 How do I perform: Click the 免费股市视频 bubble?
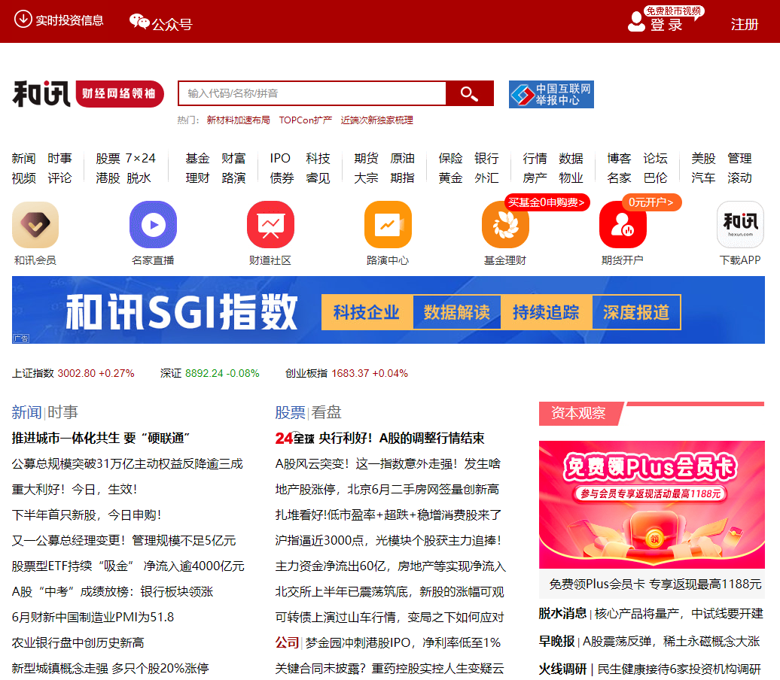(x=674, y=11)
